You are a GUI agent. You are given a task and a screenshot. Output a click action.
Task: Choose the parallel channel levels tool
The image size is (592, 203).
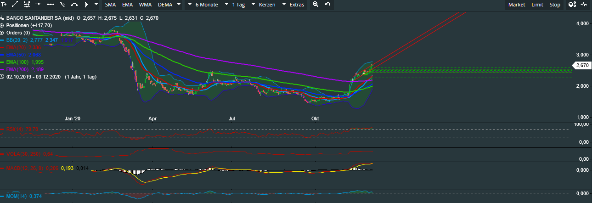[x=27, y=5]
